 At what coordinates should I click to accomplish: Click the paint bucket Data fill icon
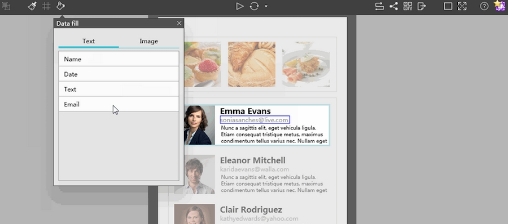(60, 6)
